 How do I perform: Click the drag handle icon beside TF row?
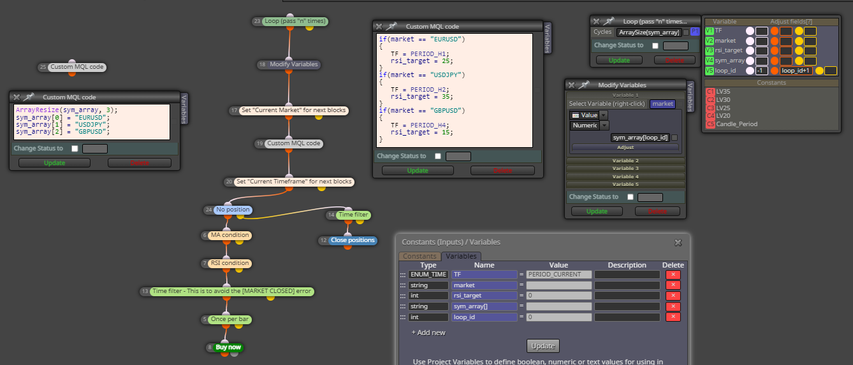click(403, 275)
